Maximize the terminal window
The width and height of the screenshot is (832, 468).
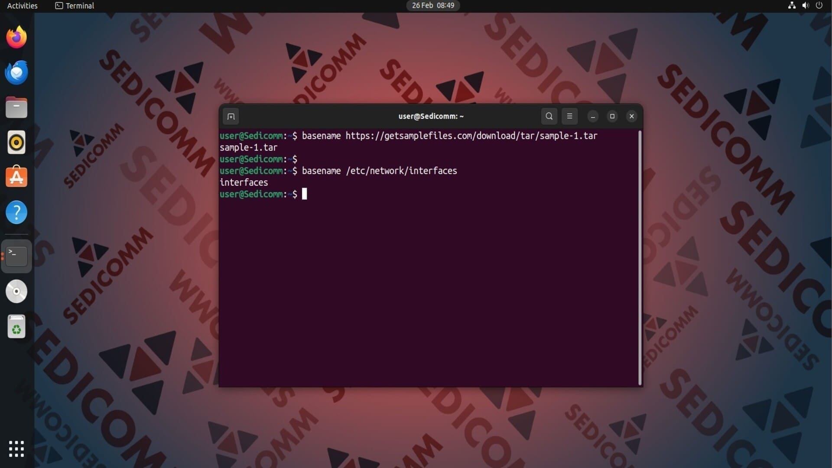(612, 116)
